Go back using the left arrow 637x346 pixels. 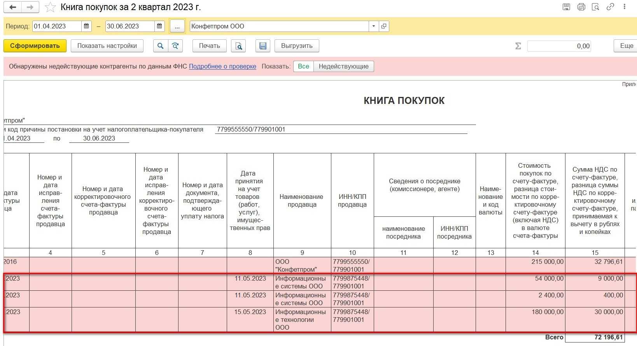(x=12, y=7)
